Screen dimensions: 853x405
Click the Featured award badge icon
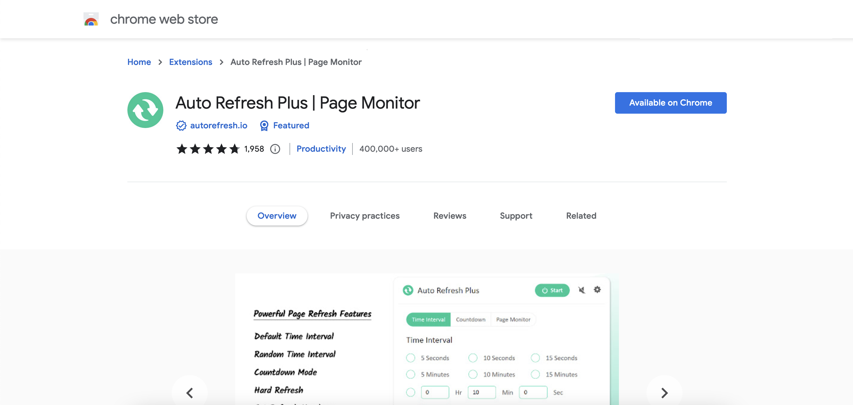tap(264, 126)
